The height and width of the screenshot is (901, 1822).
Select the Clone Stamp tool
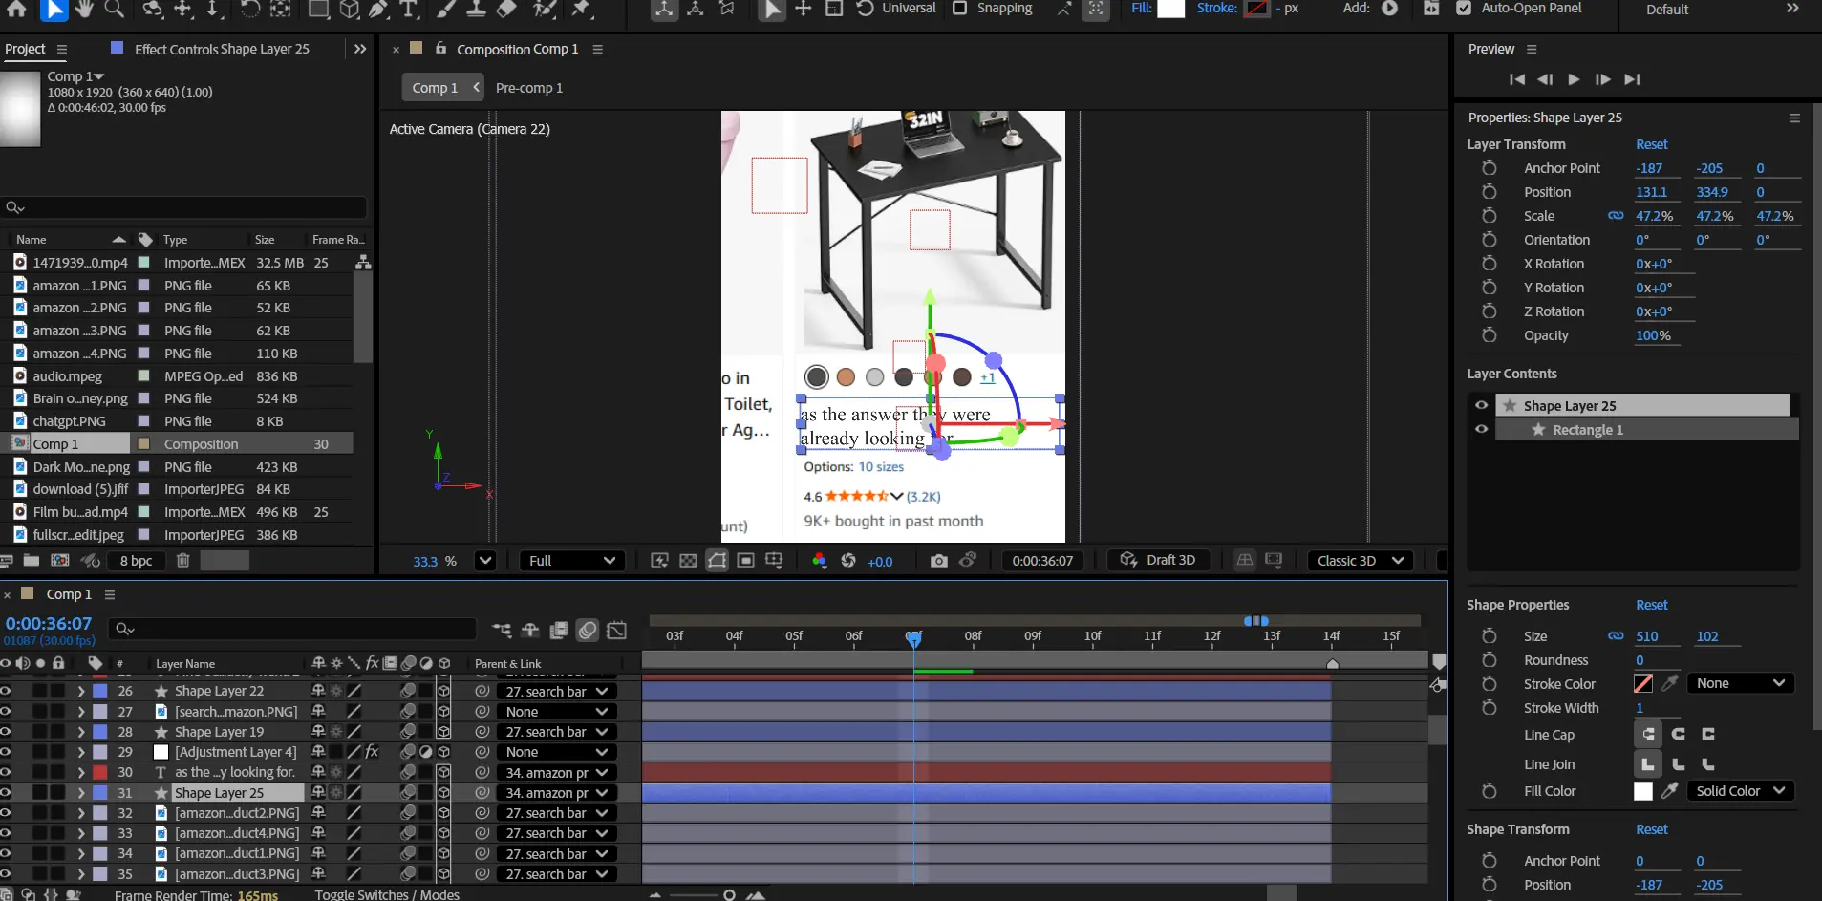476,9
